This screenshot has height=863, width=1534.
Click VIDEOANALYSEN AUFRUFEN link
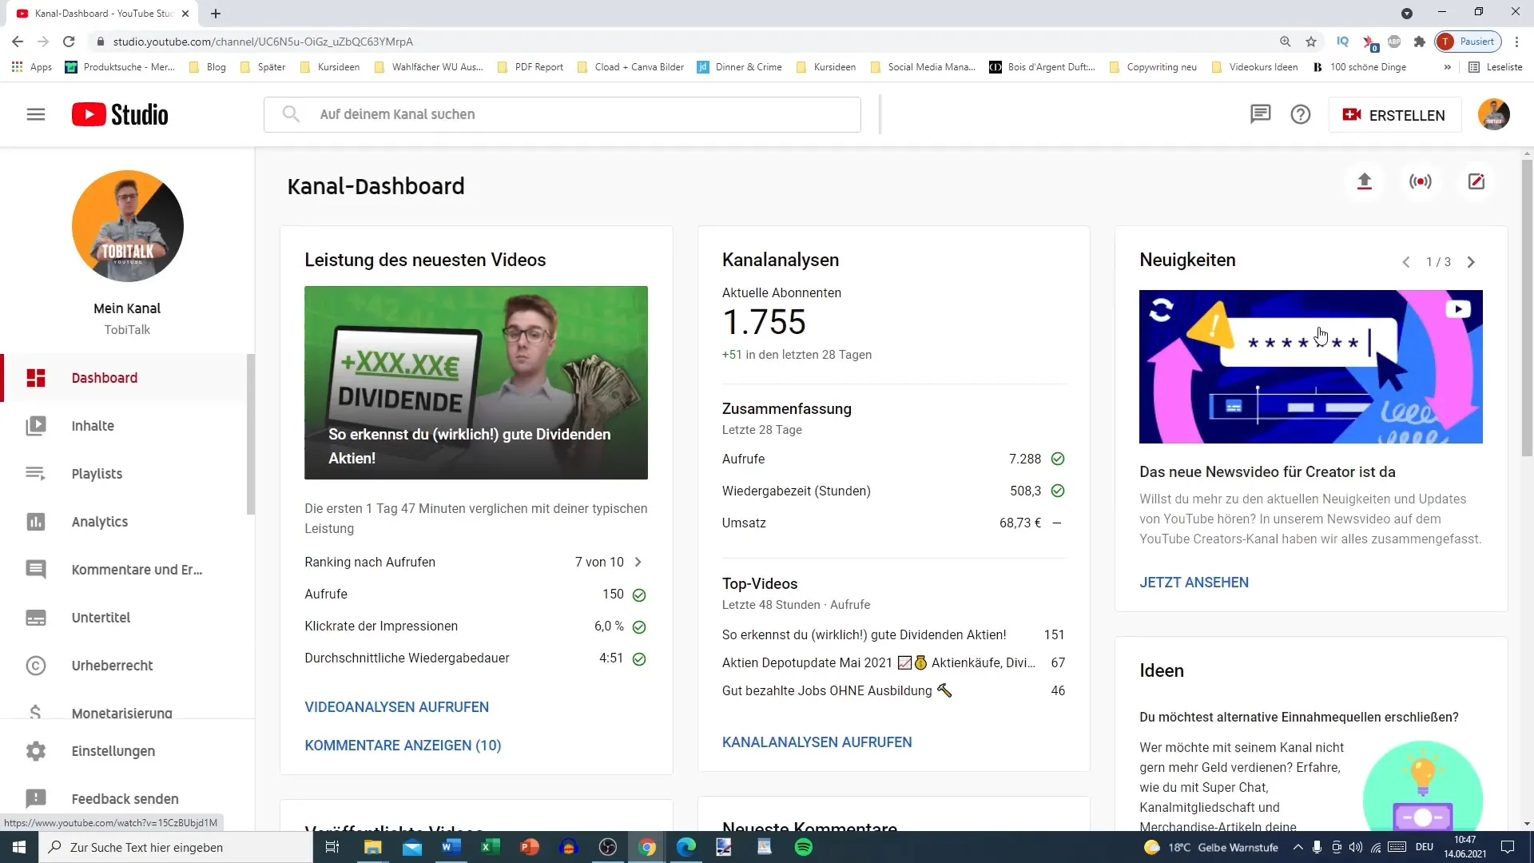pos(396,706)
